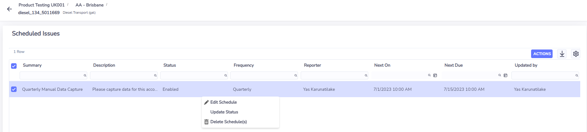Go back using the left arrow icon
587x132 pixels.
pos(10,9)
